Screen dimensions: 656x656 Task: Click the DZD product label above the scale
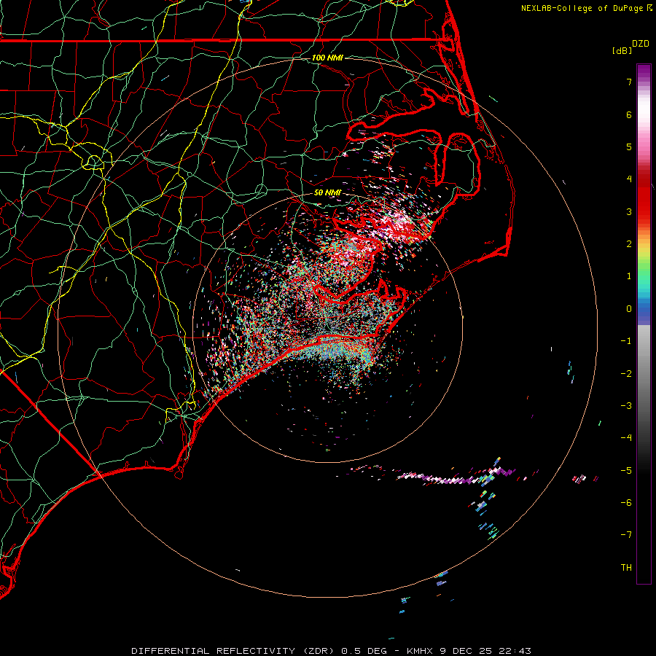[x=641, y=44]
